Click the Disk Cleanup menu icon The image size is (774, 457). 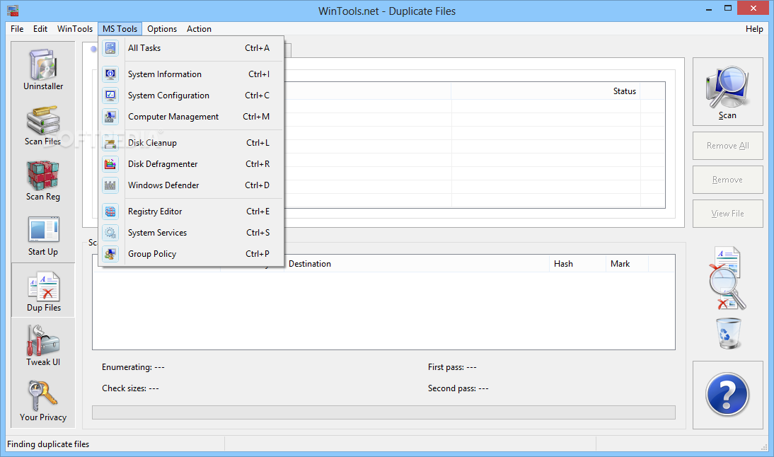point(110,143)
